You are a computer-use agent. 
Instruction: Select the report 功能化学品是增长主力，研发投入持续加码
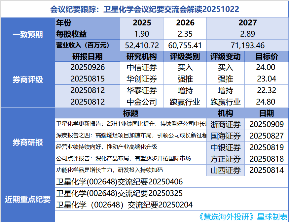(131, 170)
